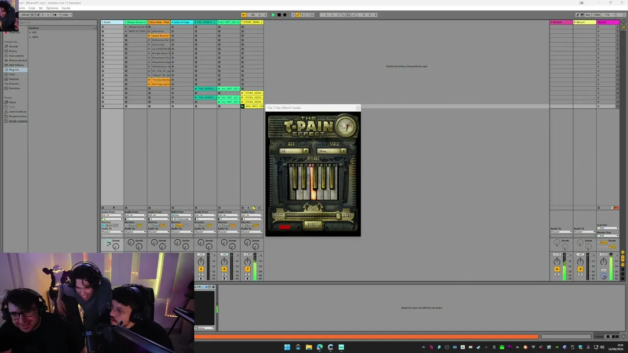This screenshot has height=353, width=628.
Task: Select the Clips browser category
Action: click(x=12, y=75)
